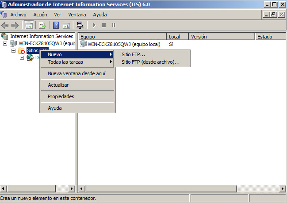
Task: Click the Pause item toolbar icon
Action: [x=113, y=25]
